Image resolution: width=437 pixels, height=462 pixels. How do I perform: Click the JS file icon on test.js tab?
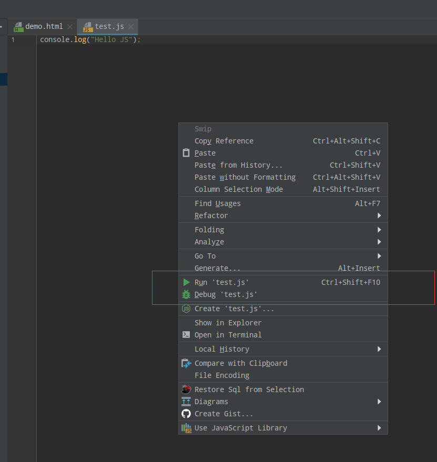click(88, 27)
